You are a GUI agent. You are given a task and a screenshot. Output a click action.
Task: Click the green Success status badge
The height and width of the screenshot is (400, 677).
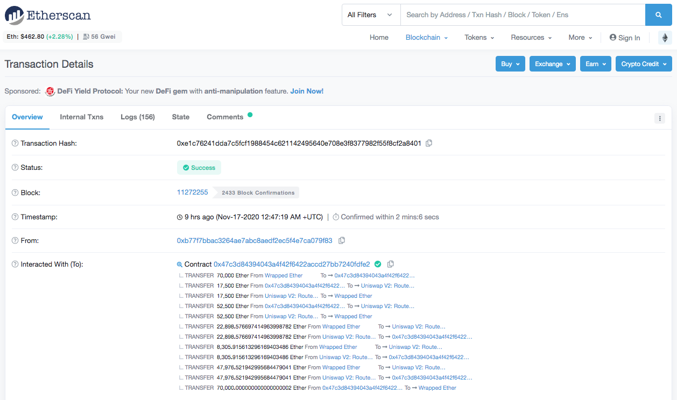tap(199, 168)
